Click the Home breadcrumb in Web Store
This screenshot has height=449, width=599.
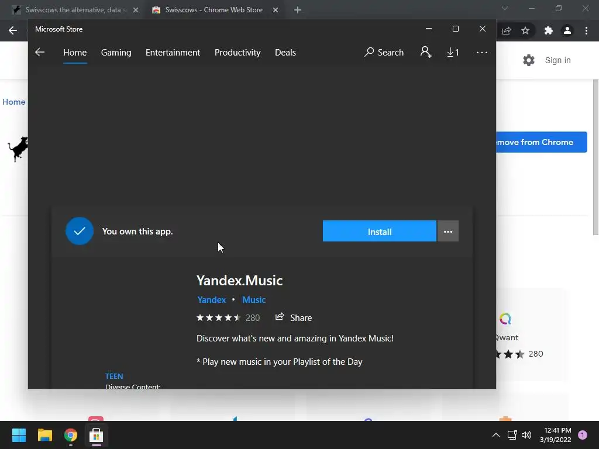click(14, 102)
